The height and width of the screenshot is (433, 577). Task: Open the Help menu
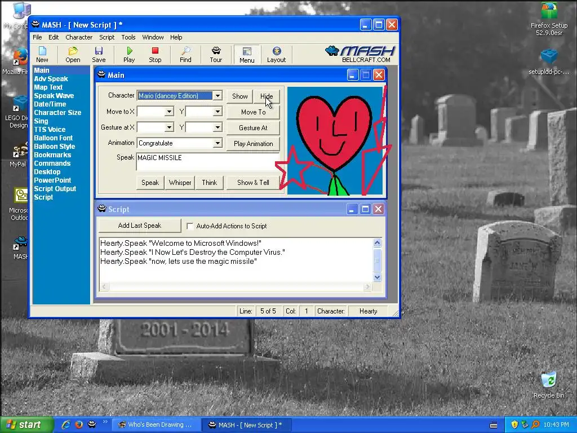176,37
